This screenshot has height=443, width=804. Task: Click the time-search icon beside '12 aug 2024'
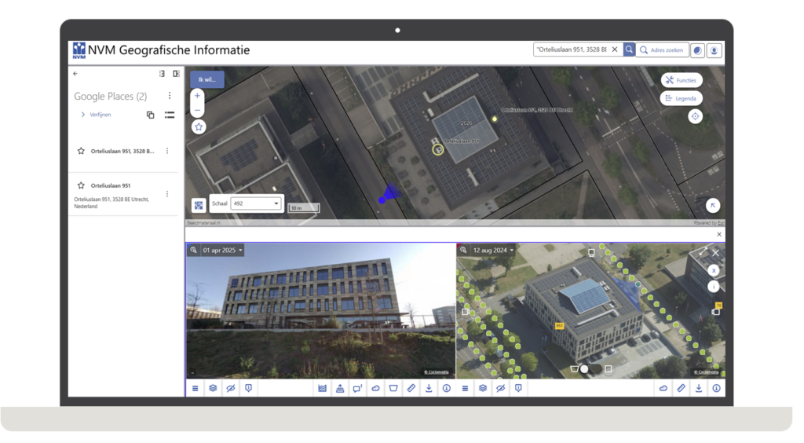click(x=463, y=251)
